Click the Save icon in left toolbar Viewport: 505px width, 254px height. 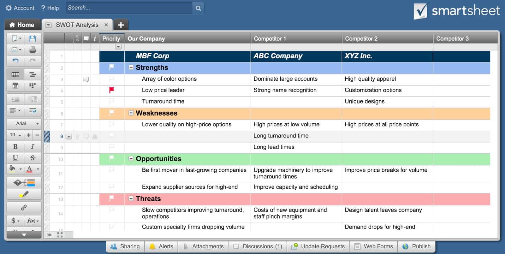[33, 38]
